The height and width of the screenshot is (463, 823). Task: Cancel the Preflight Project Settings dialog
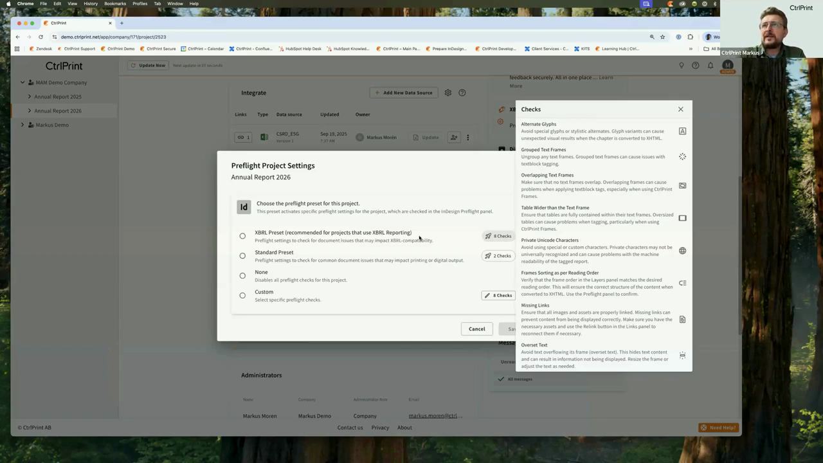476,329
